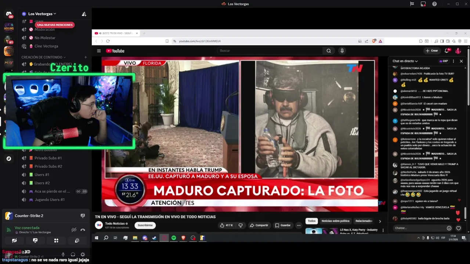The image size is (470, 264).
Task: Reload the YouTube page in the browser
Action: 108,41
